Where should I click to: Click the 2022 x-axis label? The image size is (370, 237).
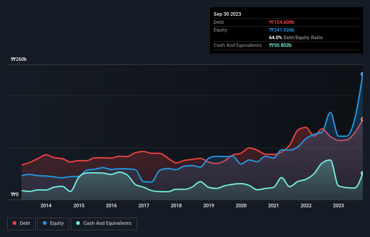point(306,205)
